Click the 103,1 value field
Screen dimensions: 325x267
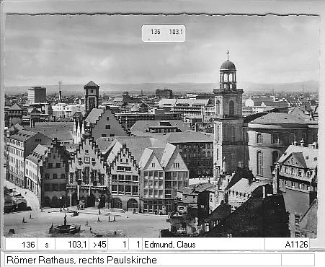coord(72,245)
